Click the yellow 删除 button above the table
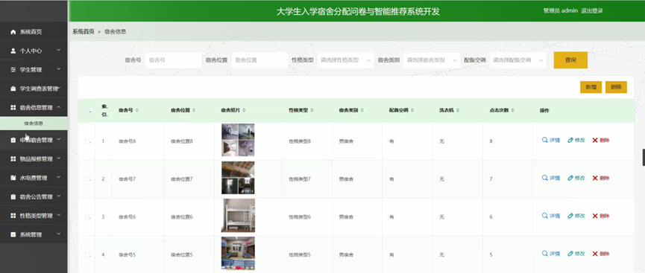This screenshot has width=645, height=273. [616, 87]
